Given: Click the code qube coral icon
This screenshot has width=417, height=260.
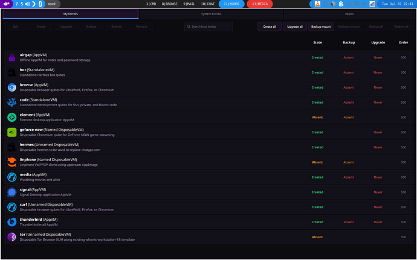Looking at the screenshot, I should pos(11,102).
